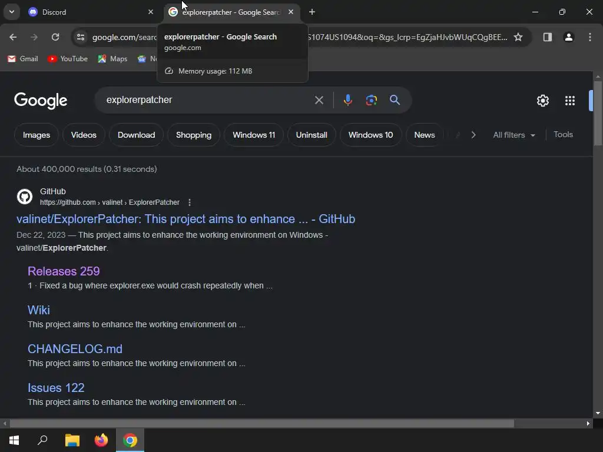Filter results by News

[x=425, y=135]
